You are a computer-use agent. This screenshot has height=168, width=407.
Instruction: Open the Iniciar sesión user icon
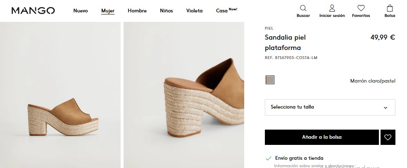[332, 8]
